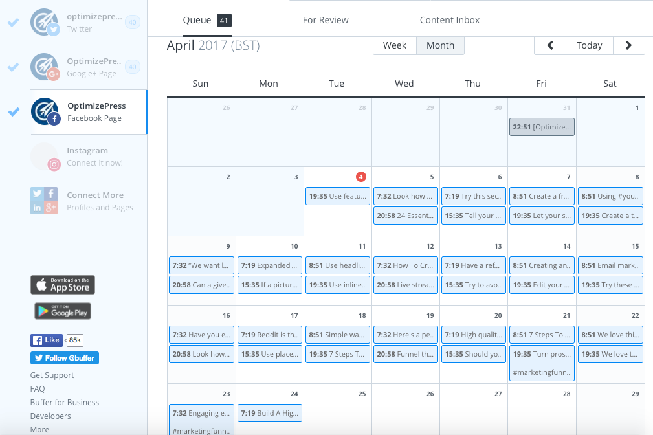Select the OptimizePress Facebook Page avatar
Viewport: 653px width, 435px height.
[45, 111]
